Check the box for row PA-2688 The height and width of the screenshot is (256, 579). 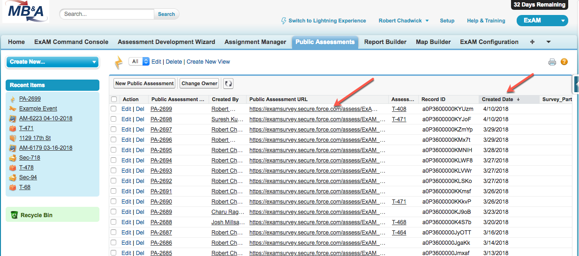[x=113, y=222]
